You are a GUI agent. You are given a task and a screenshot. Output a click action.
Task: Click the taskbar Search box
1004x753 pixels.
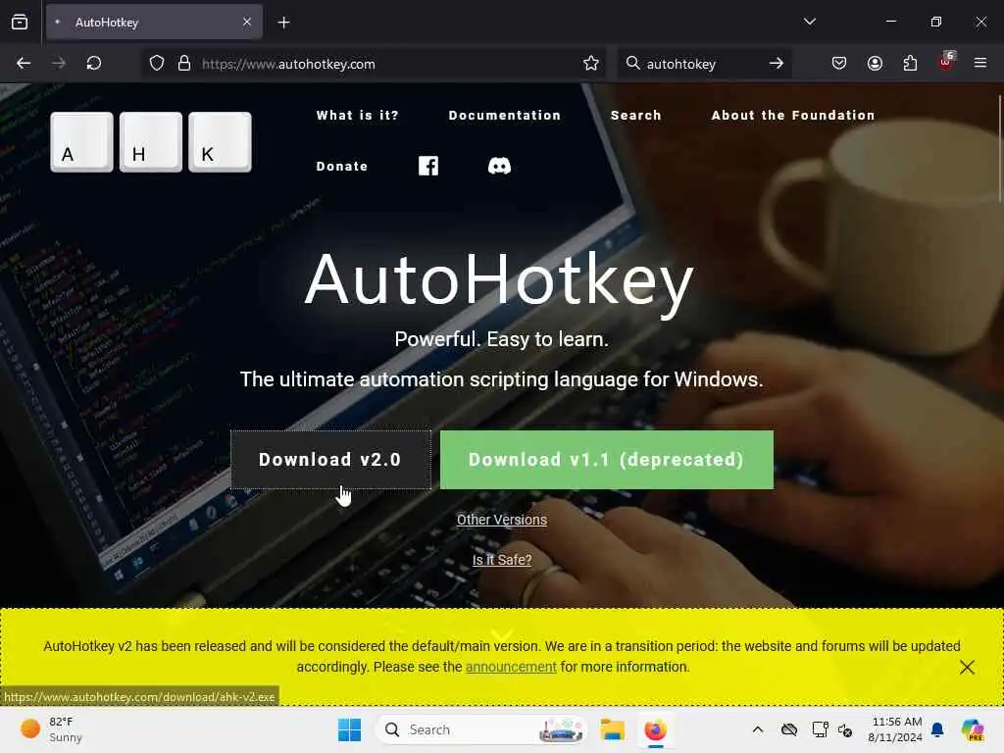[x=481, y=729]
